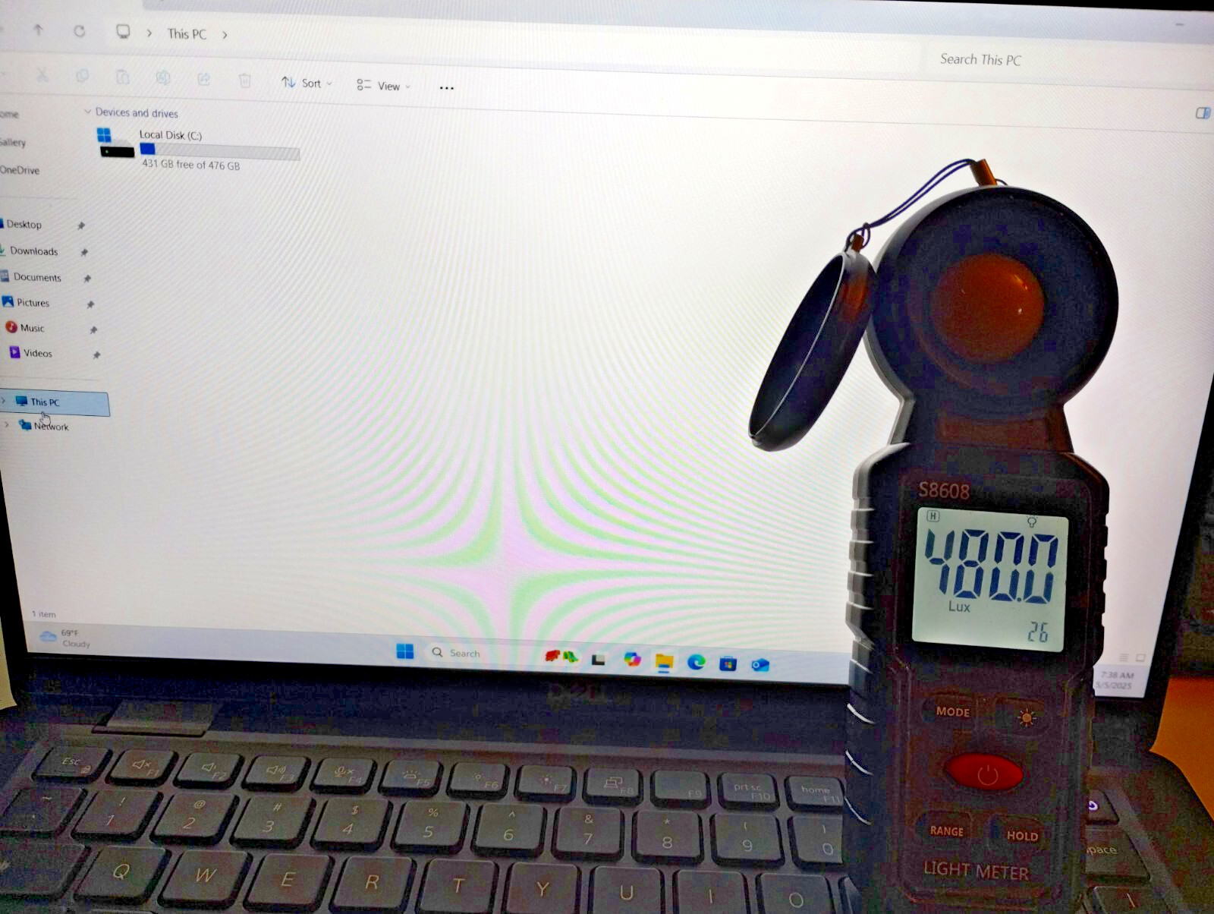Open Music in the sidebar
Screen dimensions: 1214x914
coord(32,328)
